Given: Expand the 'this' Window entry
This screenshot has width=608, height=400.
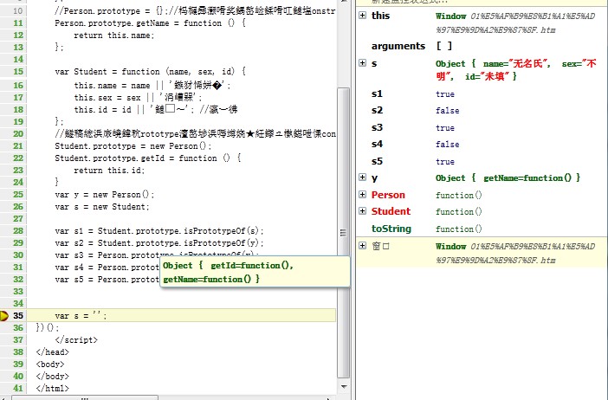Looking at the screenshot, I should coord(363,15).
